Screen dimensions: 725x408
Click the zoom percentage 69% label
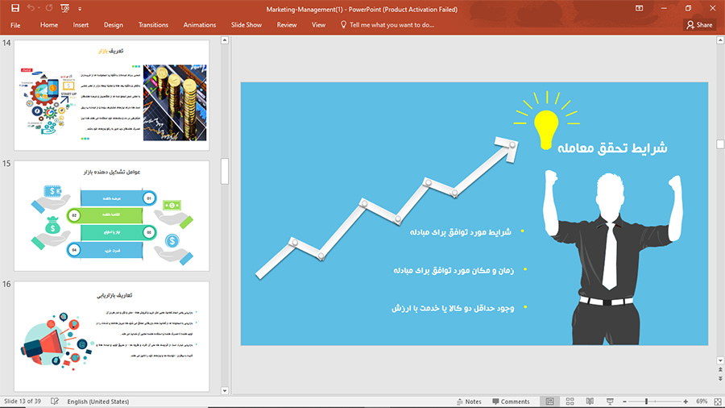pos(702,402)
